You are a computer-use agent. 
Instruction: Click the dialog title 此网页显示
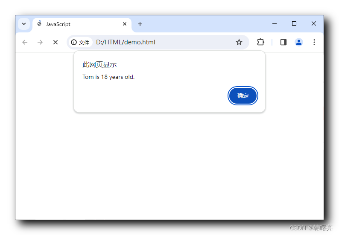(x=99, y=64)
